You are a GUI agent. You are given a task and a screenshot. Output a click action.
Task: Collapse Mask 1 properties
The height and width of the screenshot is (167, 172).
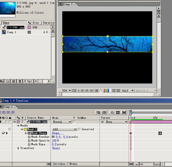coord(22,129)
